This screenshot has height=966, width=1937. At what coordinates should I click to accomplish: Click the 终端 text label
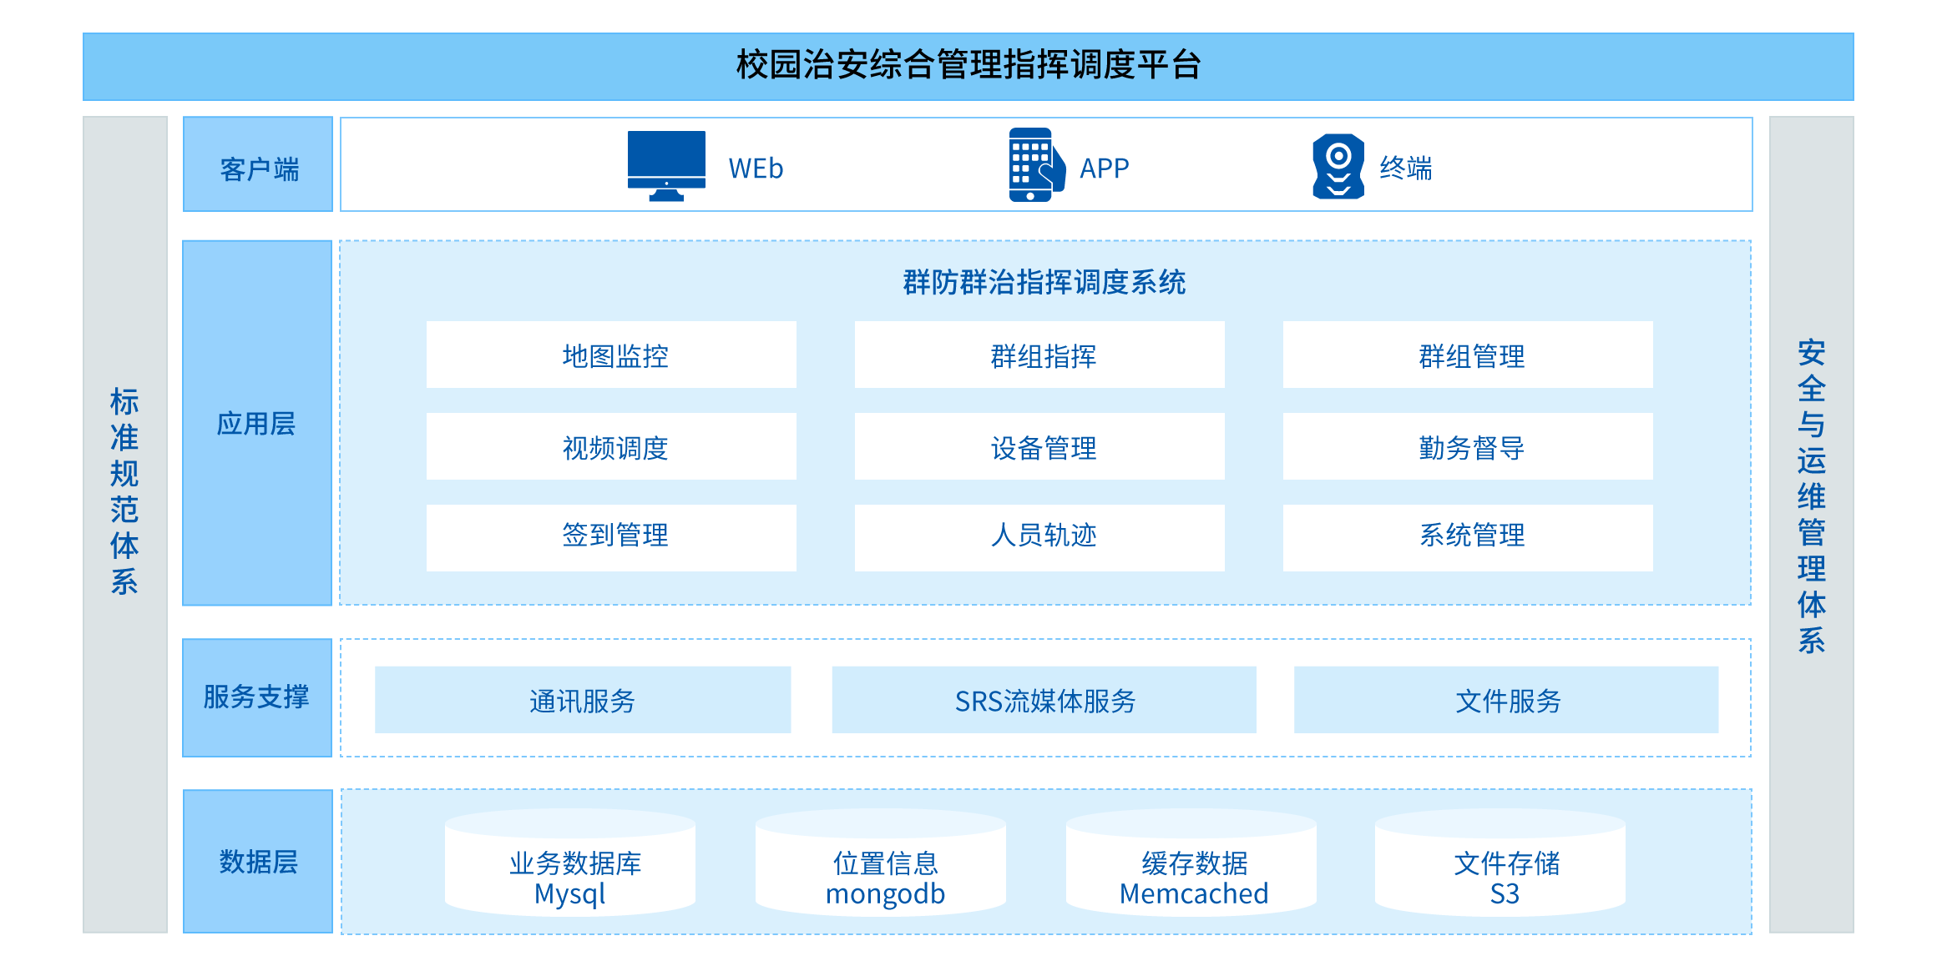click(x=1406, y=169)
